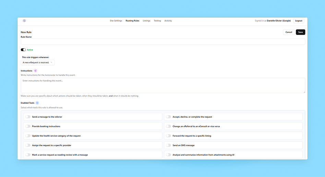Switch to the Listings tab

[x=146, y=21]
